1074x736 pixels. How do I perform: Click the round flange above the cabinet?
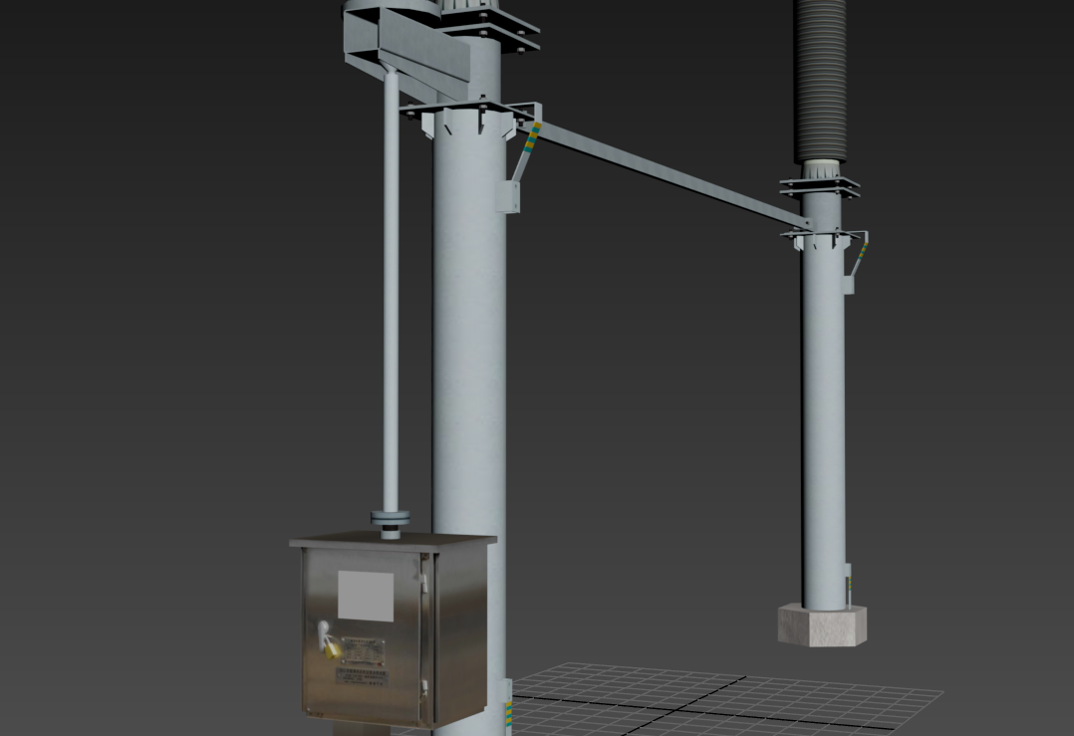pos(390,518)
